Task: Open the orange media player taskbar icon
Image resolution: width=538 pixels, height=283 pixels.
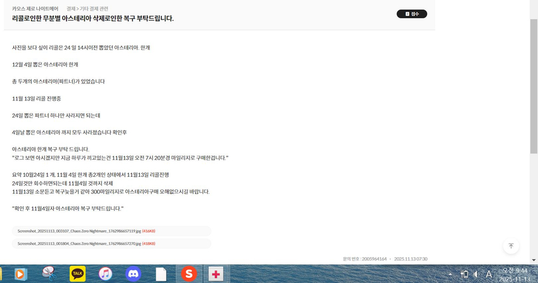Action: click(20, 274)
